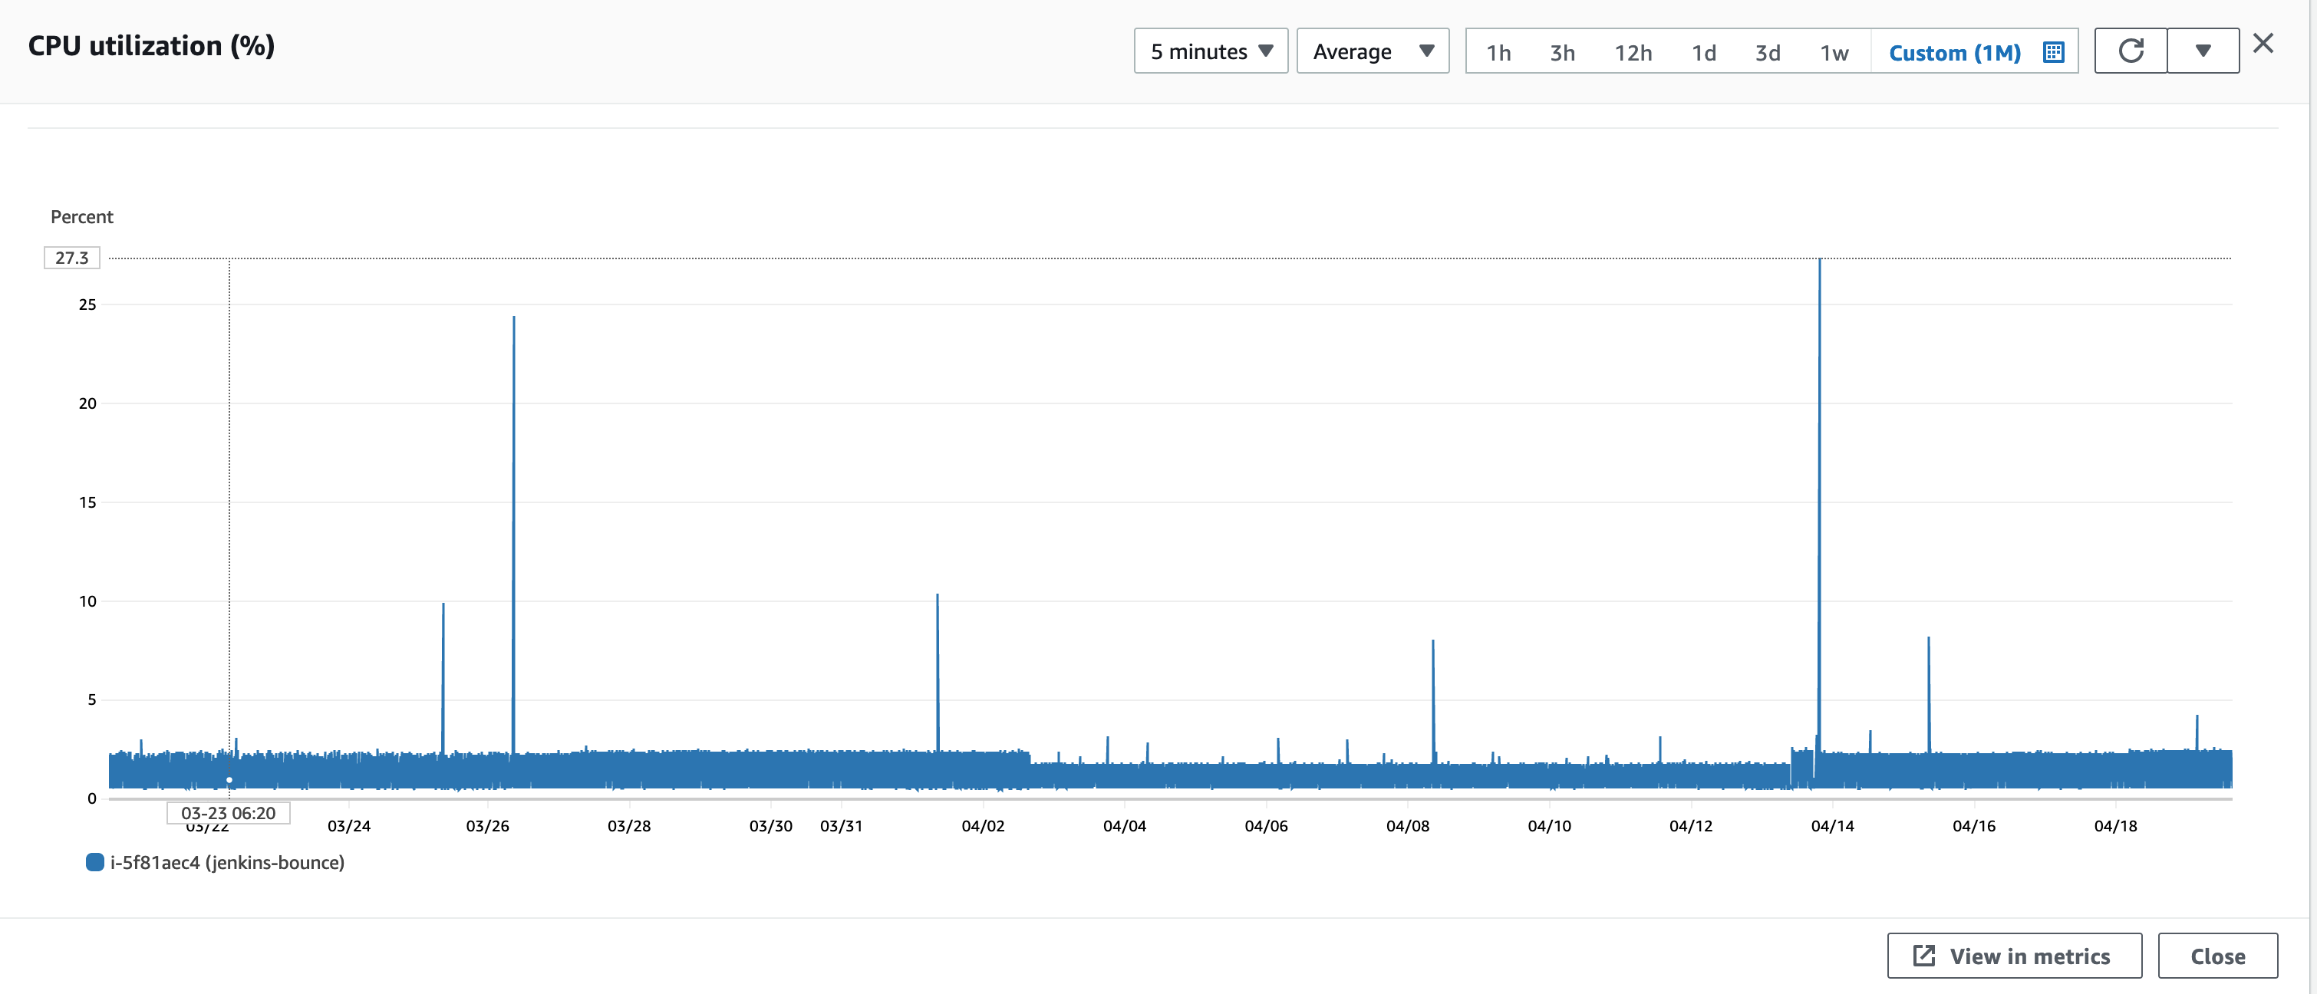Click the spike peak near 03/26

pyautogui.click(x=513, y=319)
